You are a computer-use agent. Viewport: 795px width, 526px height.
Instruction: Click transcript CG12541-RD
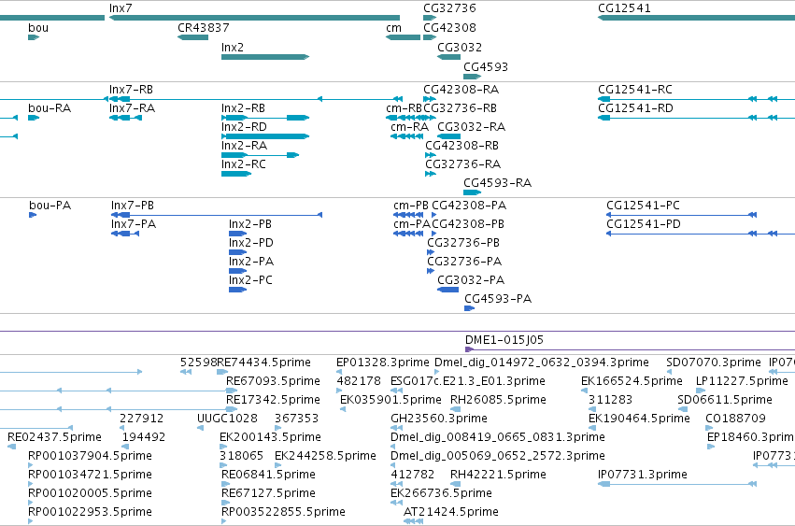coord(635,108)
